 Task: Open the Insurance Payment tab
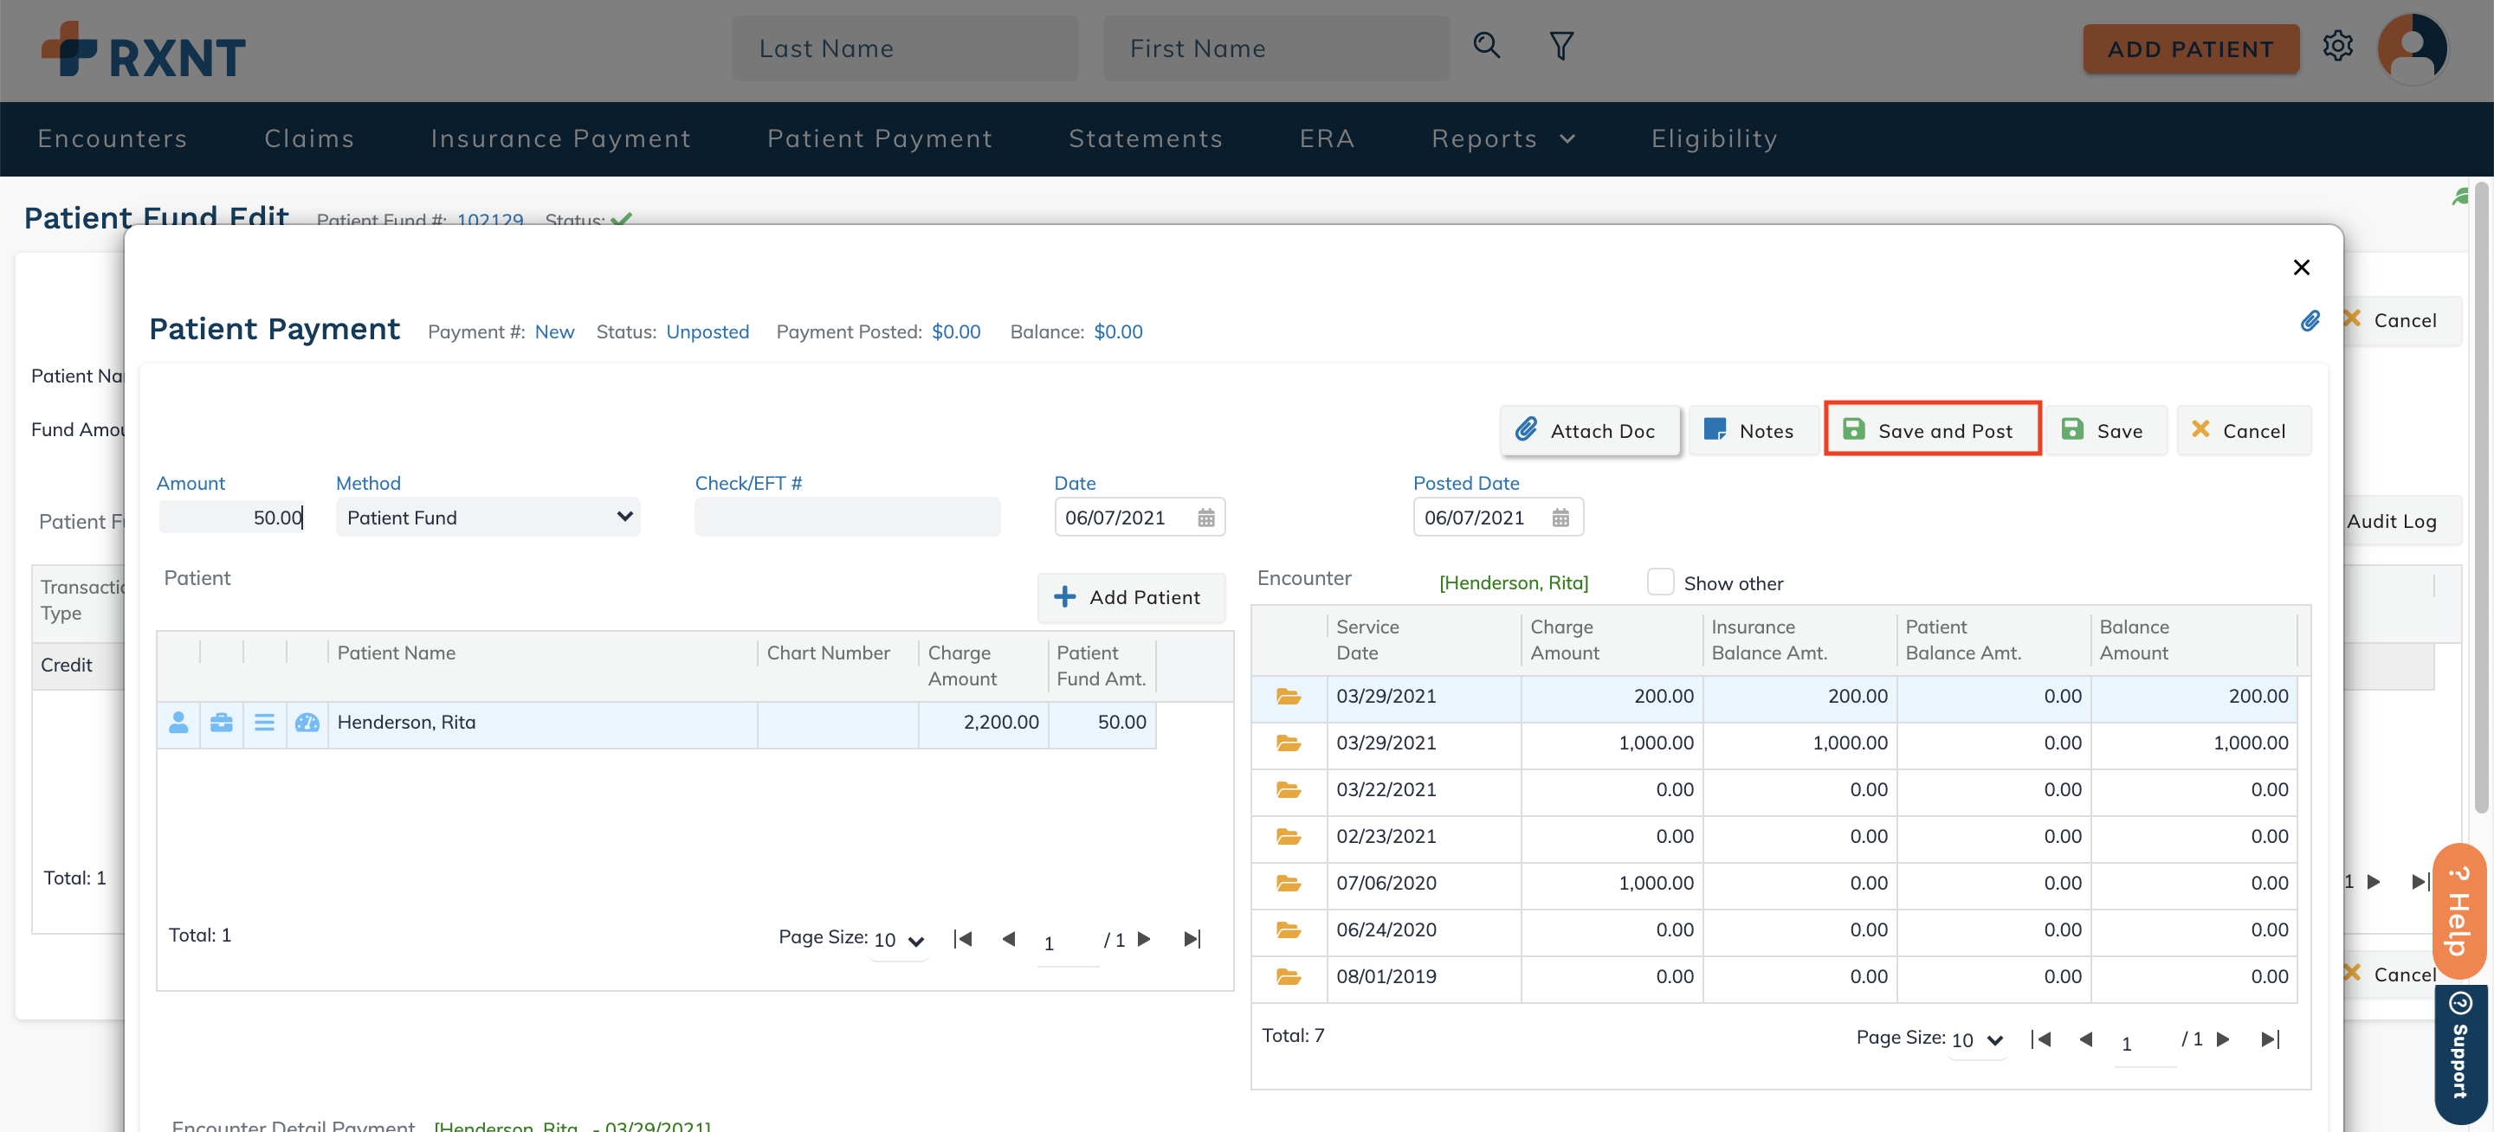coord(560,139)
